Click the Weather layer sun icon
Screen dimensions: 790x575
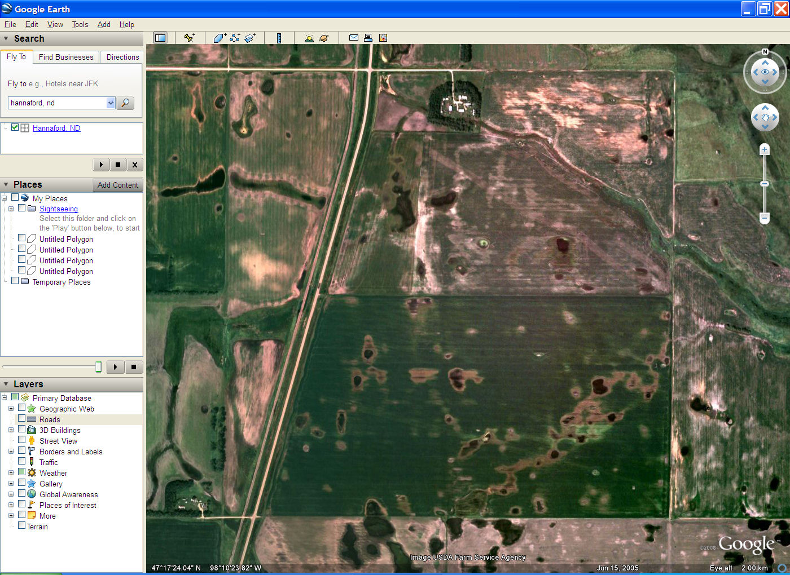click(x=32, y=473)
